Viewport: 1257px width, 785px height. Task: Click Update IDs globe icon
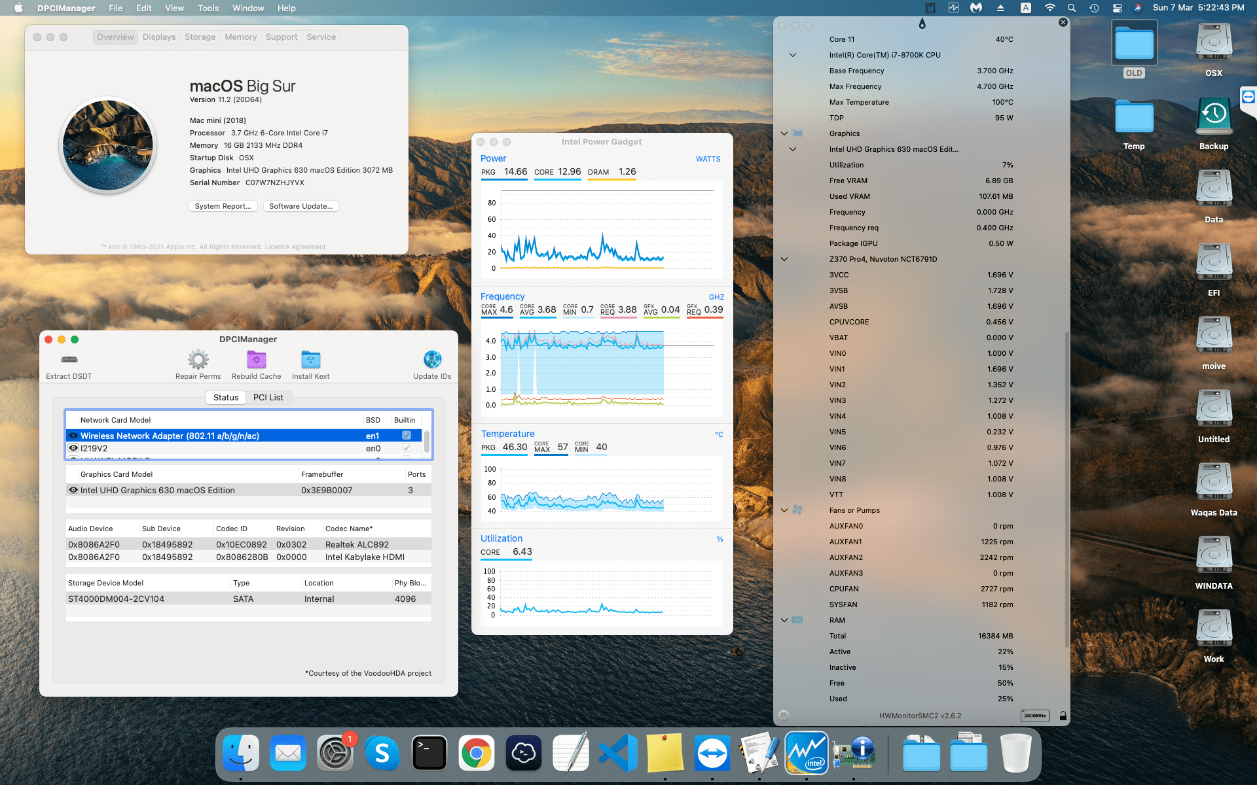coord(432,360)
